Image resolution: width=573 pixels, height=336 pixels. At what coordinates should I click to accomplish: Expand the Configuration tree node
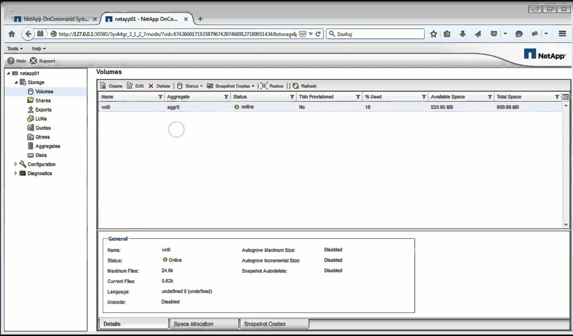coord(15,164)
